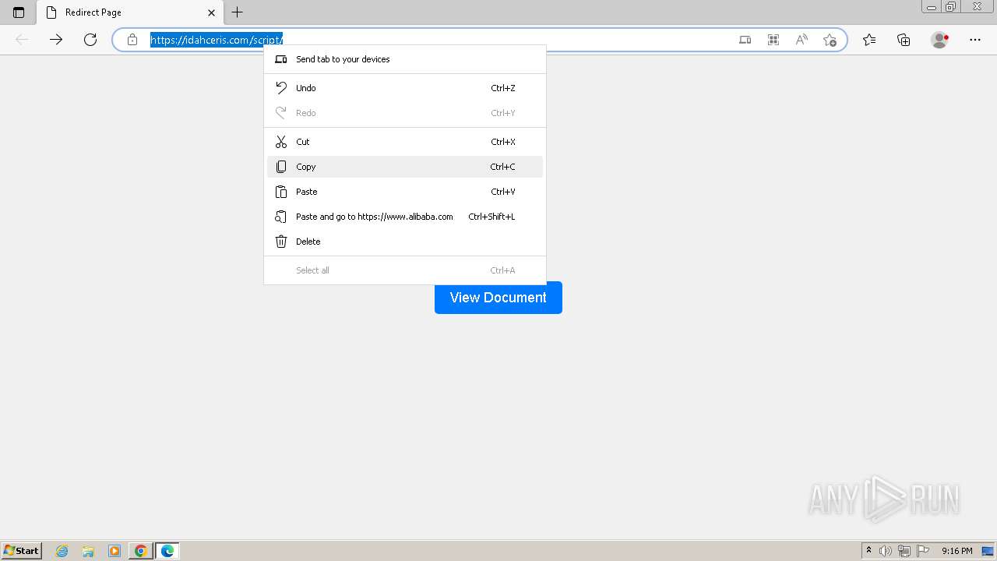Launch Internet Explorer from taskbar
This screenshot has width=997, height=561.
point(62,551)
